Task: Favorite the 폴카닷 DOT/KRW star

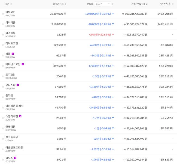Action: 3,97
